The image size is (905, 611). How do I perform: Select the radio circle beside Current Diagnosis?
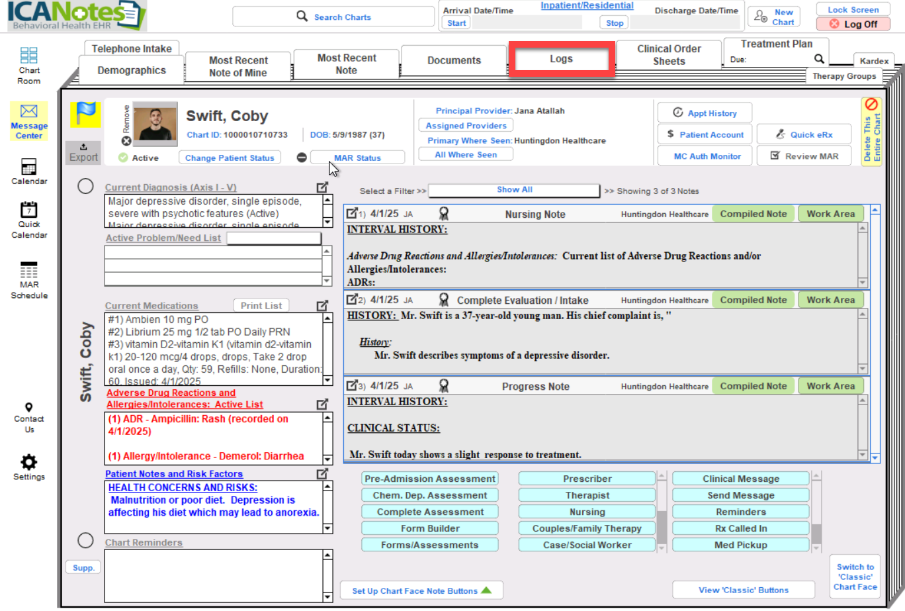[x=85, y=186]
